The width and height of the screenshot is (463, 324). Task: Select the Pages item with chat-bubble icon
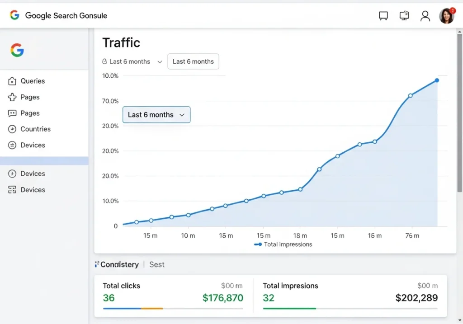(x=30, y=113)
